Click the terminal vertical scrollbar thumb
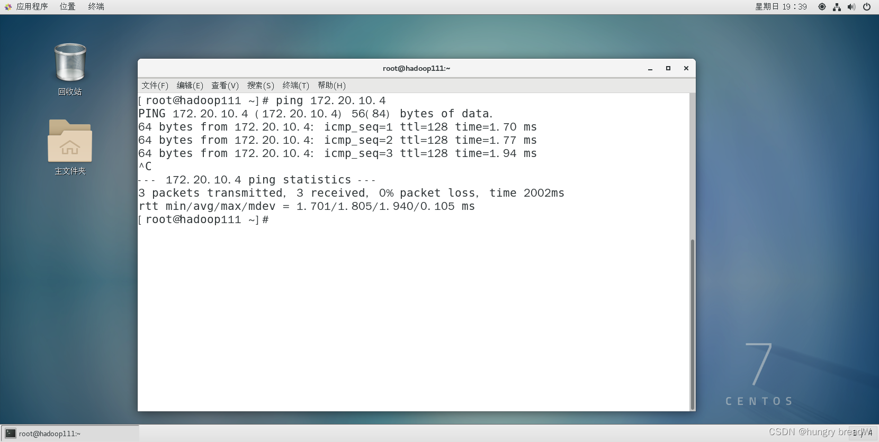The height and width of the screenshot is (442, 879). (692, 325)
